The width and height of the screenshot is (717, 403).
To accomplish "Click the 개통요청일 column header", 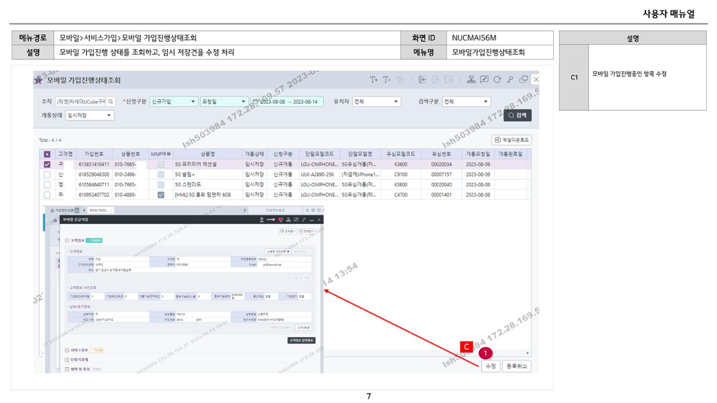I will tap(477, 153).
